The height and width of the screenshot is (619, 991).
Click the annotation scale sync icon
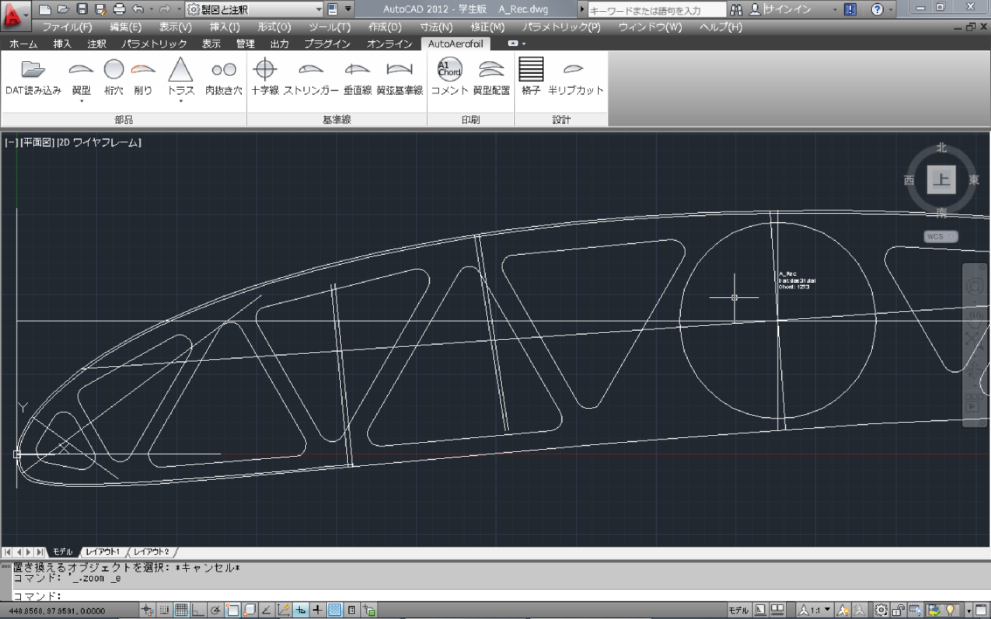click(x=859, y=611)
